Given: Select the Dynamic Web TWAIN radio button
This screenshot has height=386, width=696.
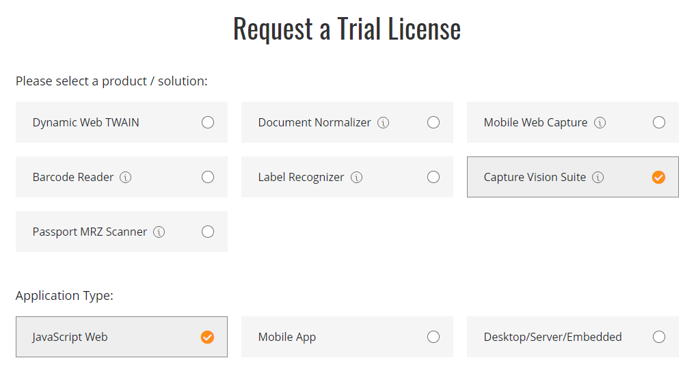Looking at the screenshot, I should click(208, 122).
